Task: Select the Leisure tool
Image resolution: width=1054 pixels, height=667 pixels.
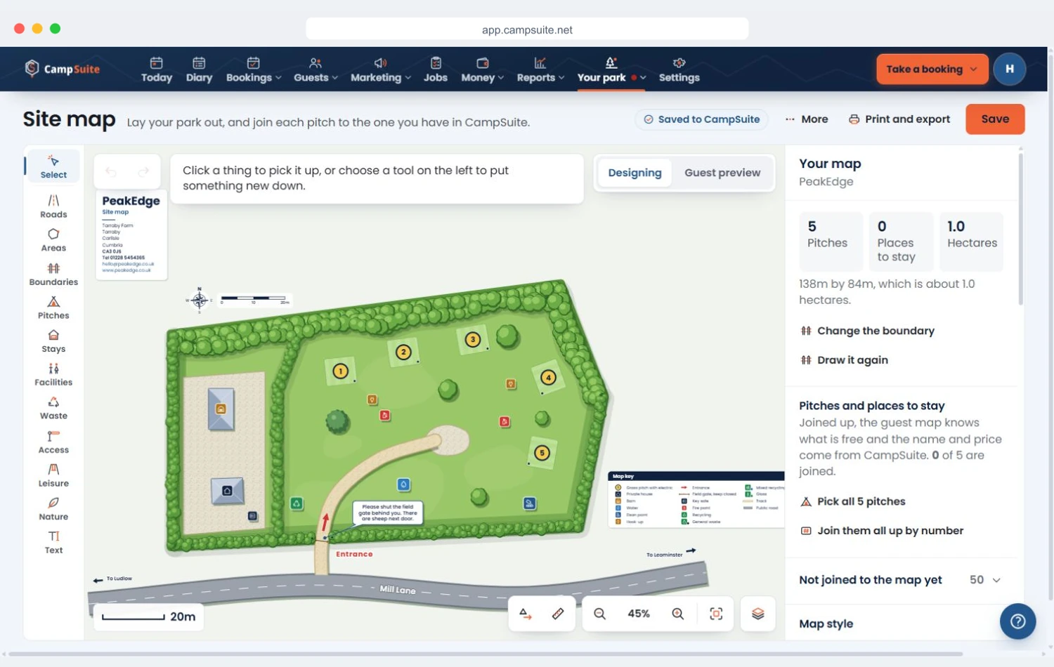Action: (x=53, y=475)
